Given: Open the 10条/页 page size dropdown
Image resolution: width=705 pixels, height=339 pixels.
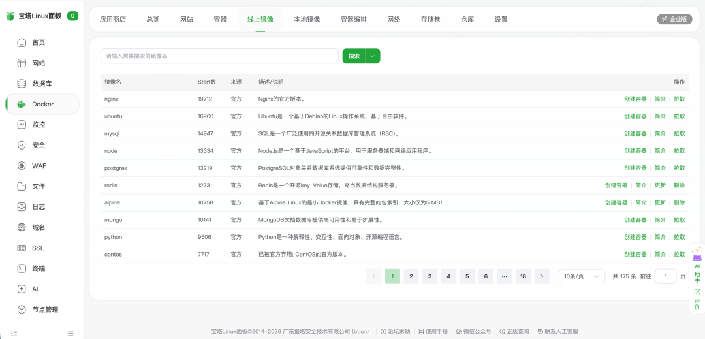Looking at the screenshot, I should [582, 276].
